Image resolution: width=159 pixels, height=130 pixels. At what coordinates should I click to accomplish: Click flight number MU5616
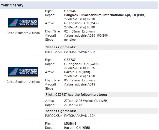tap(70, 124)
